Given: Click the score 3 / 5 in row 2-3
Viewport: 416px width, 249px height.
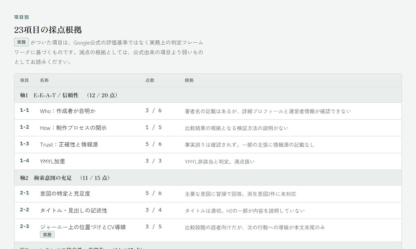Looking at the screenshot, I should click(x=154, y=226).
